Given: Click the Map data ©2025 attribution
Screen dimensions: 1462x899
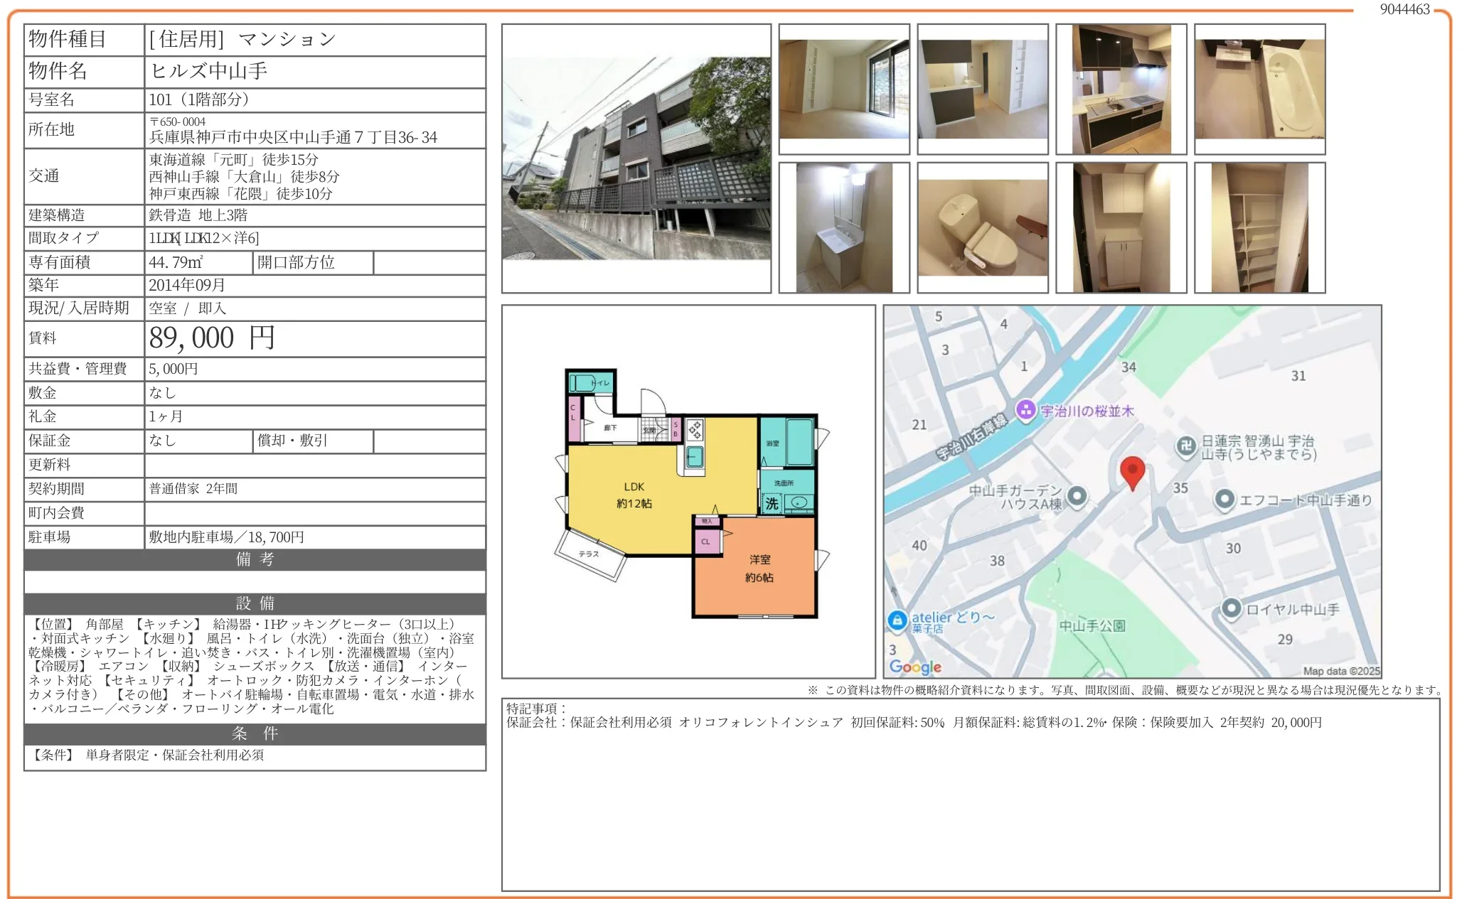Looking at the screenshot, I should point(1340,670).
